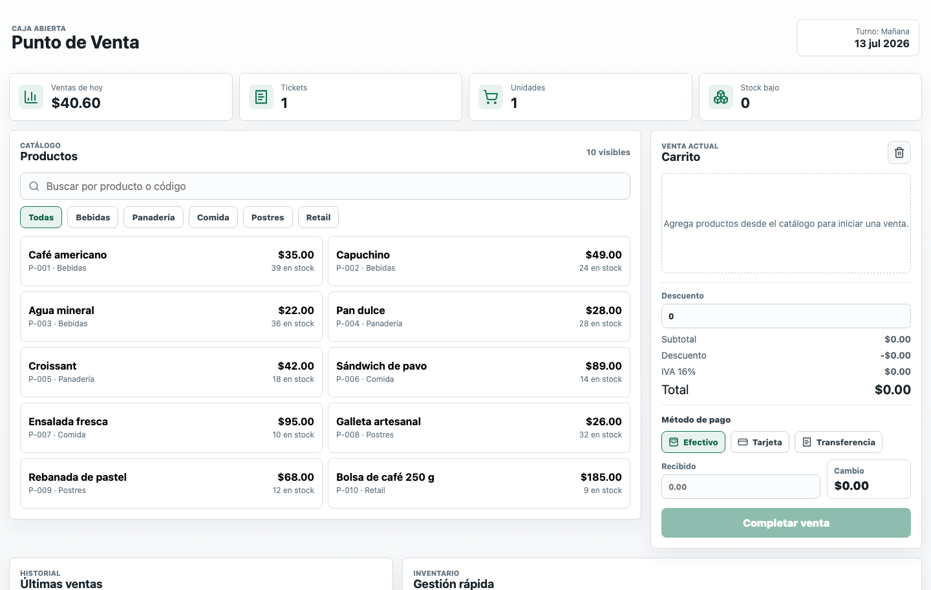The width and height of the screenshot is (931, 590).
Task: Click the $185.00 price
Action: 601,477
